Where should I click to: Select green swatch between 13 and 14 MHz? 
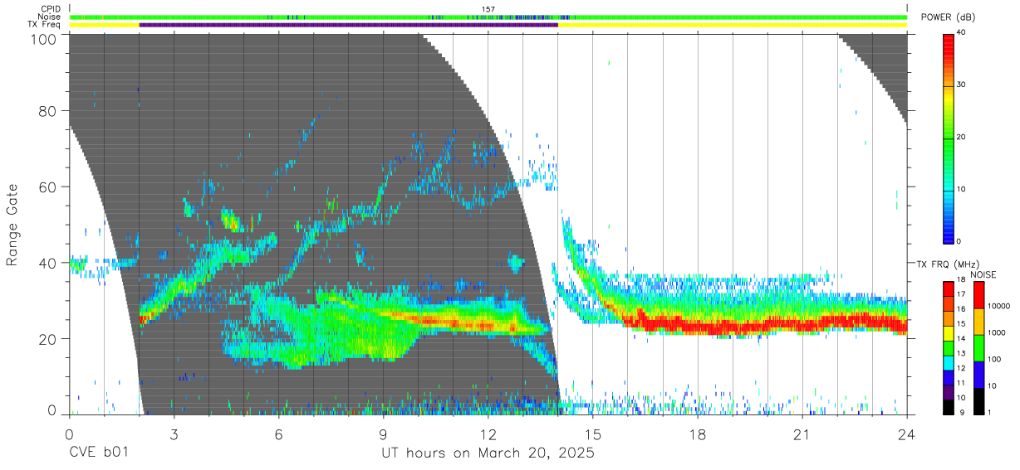pyautogui.click(x=949, y=347)
